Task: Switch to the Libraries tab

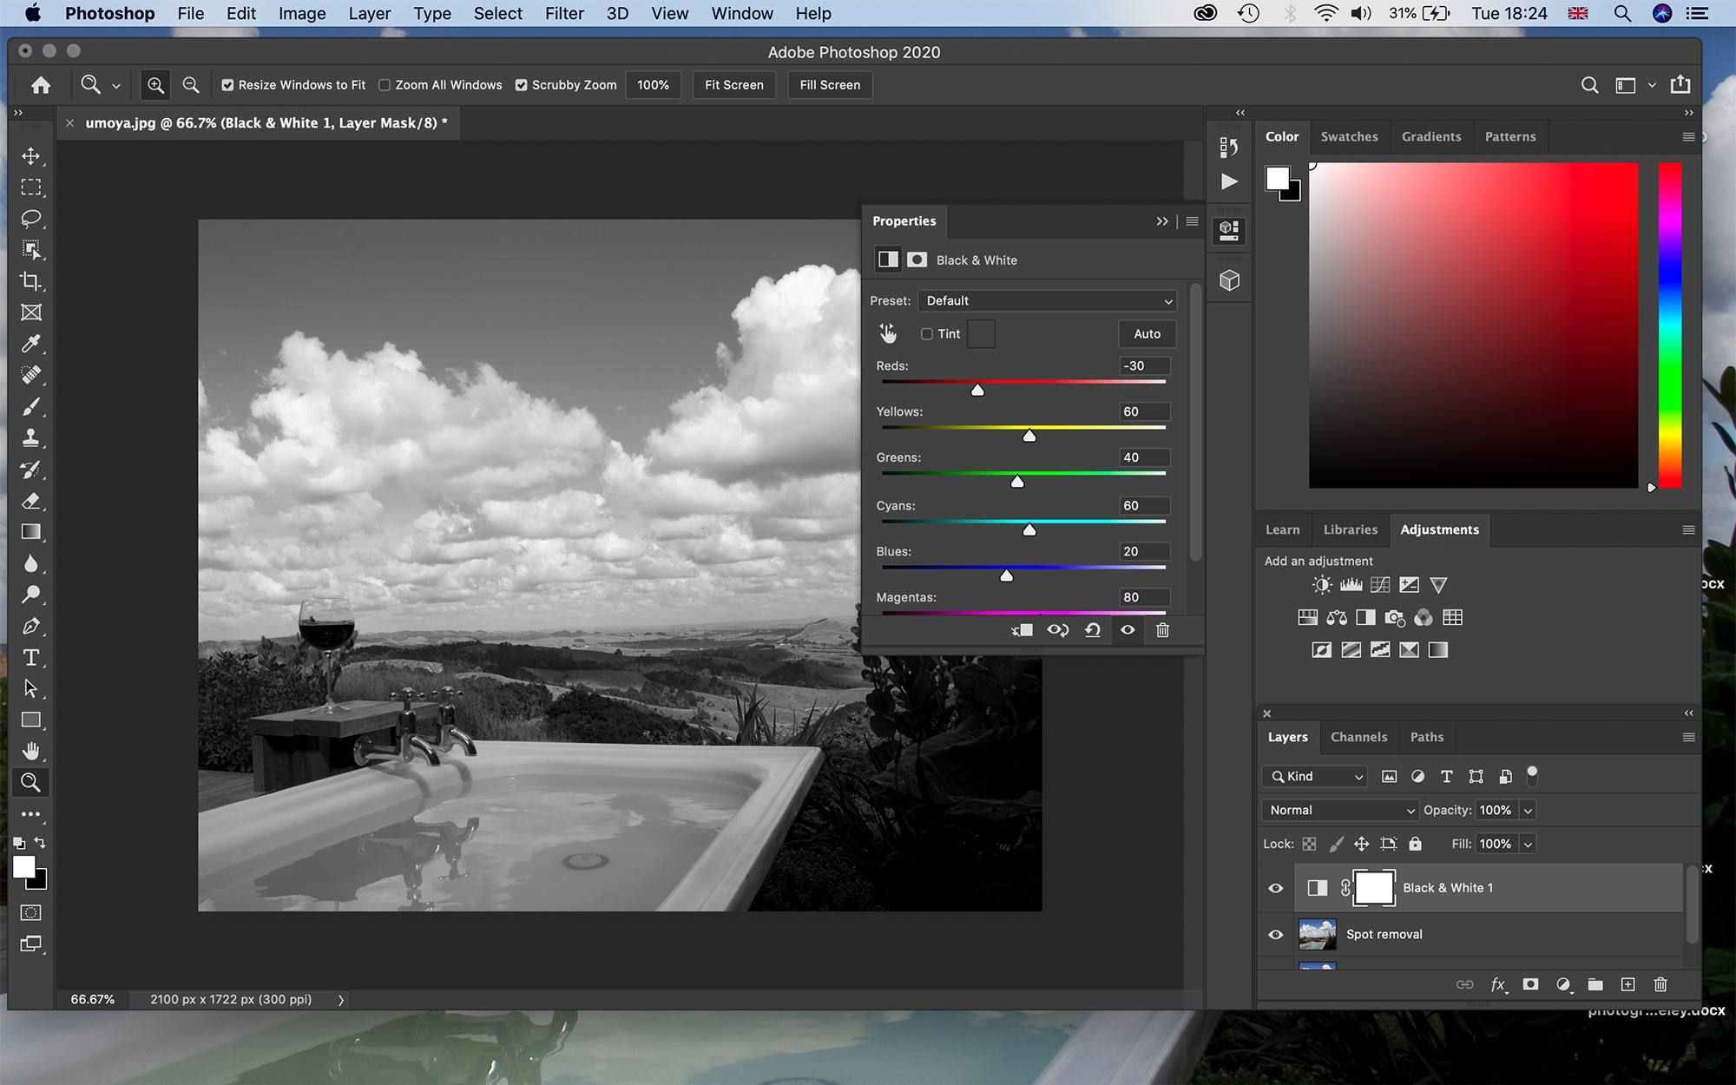Action: tap(1350, 529)
